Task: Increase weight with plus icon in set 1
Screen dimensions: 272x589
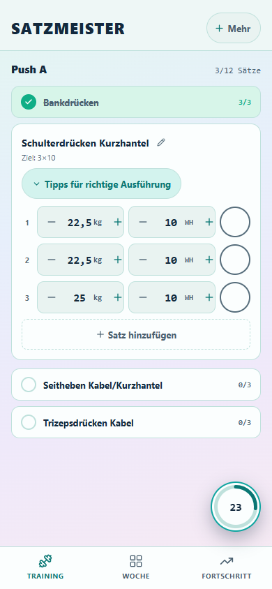Action: [118, 222]
